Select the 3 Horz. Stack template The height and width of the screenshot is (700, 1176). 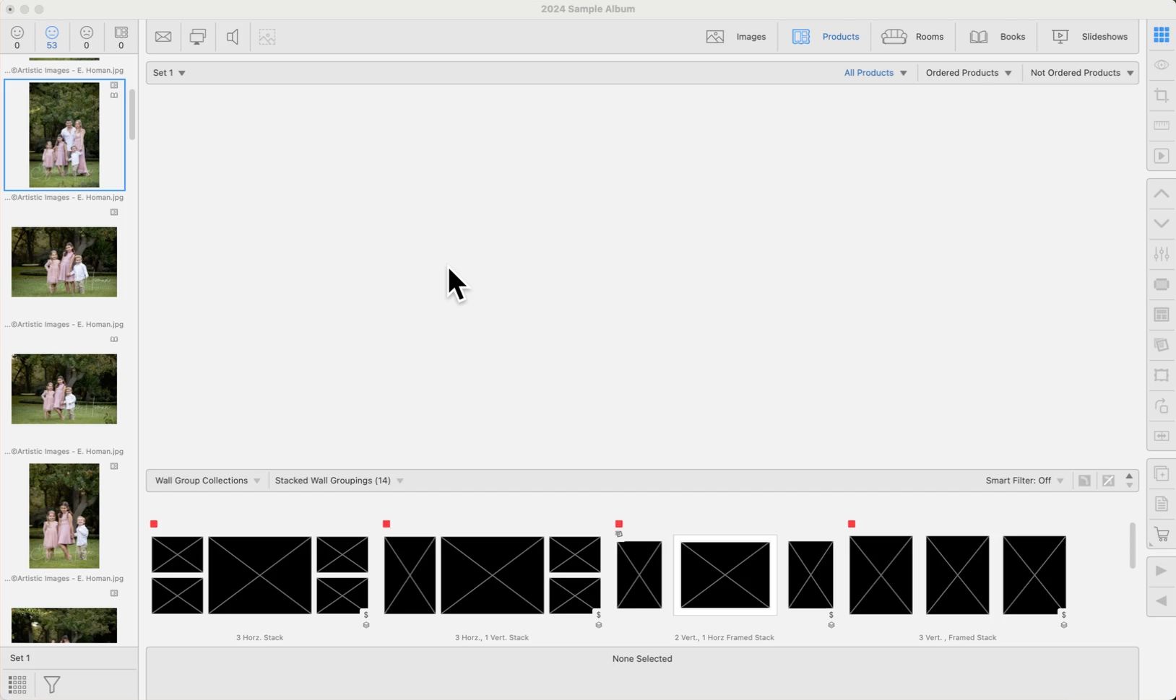pyautogui.click(x=259, y=575)
